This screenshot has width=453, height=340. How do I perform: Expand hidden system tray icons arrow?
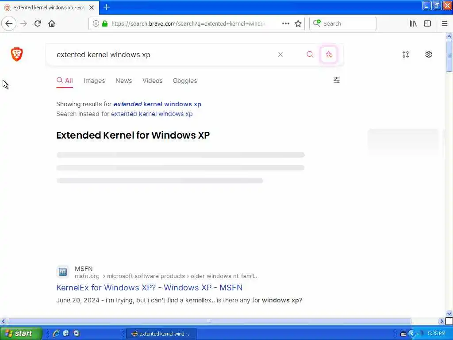(412, 334)
